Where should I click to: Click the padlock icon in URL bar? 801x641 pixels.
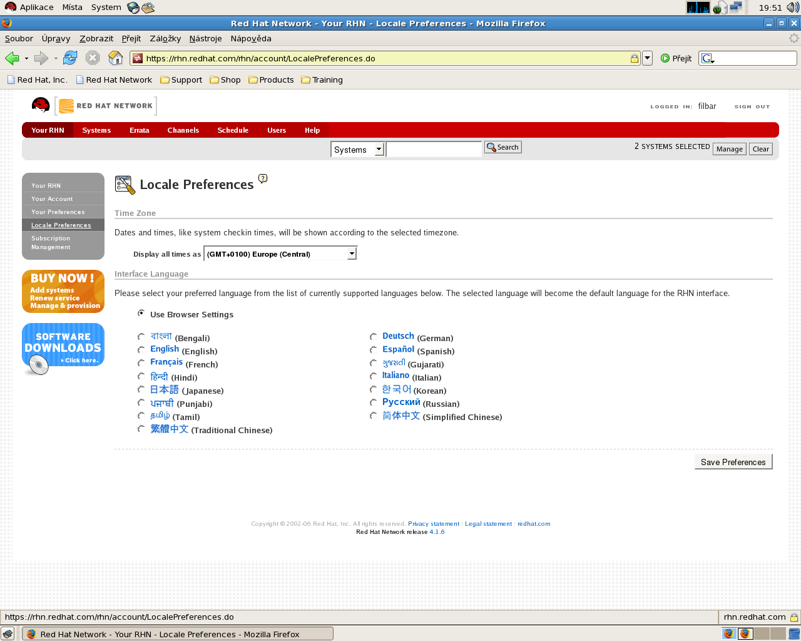click(x=634, y=58)
